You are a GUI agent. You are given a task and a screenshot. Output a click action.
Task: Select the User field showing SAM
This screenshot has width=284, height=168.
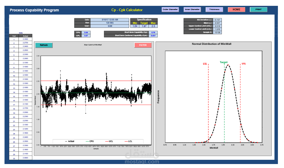click(x=110, y=26)
